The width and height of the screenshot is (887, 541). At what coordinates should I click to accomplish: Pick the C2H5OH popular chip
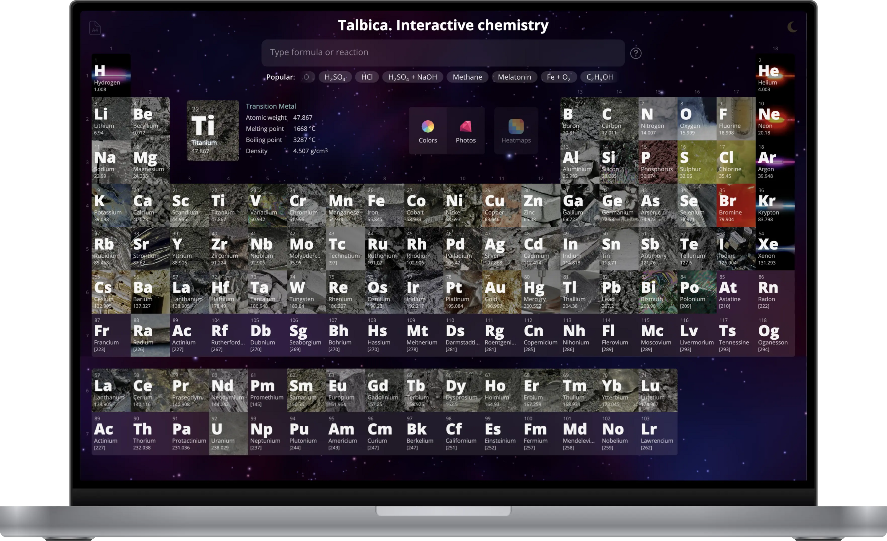[x=600, y=77]
